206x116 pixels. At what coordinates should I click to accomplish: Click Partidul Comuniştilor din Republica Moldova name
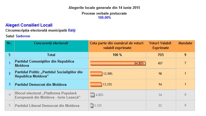pyautogui.click(x=44, y=63)
